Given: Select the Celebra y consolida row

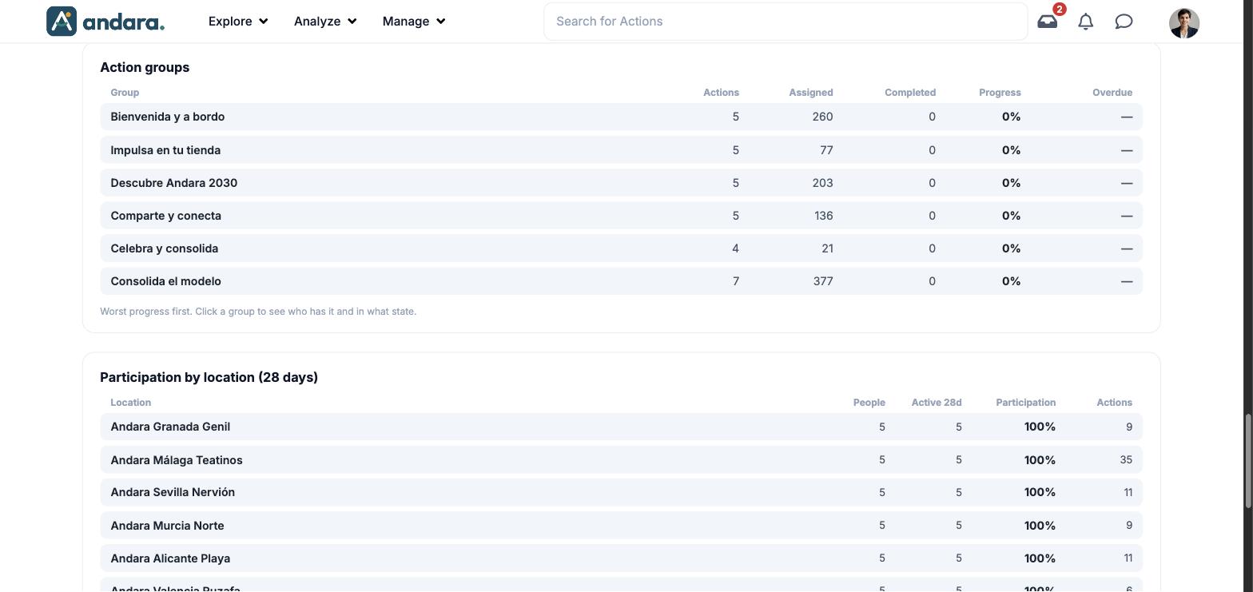Looking at the screenshot, I should click(x=621, y=248).
